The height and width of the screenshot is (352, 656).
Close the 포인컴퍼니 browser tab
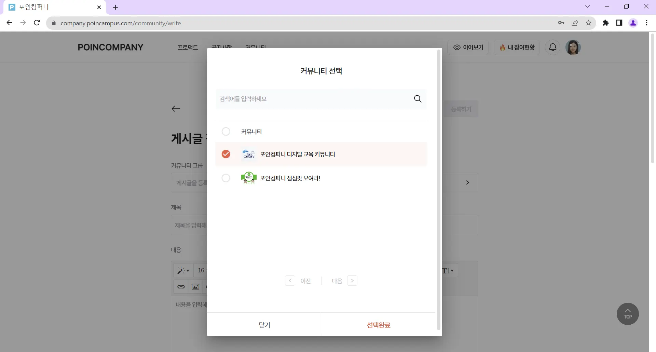click(x=99, y=7)
